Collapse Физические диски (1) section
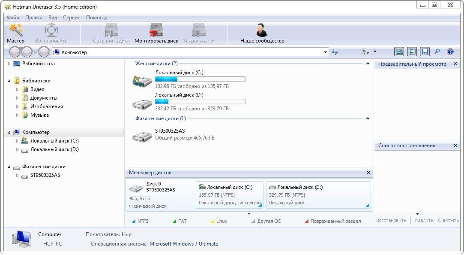 [x=368, y=118]
